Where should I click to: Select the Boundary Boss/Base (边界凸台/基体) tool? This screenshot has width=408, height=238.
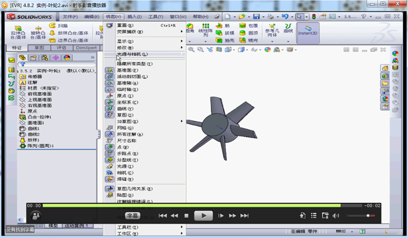69,40
